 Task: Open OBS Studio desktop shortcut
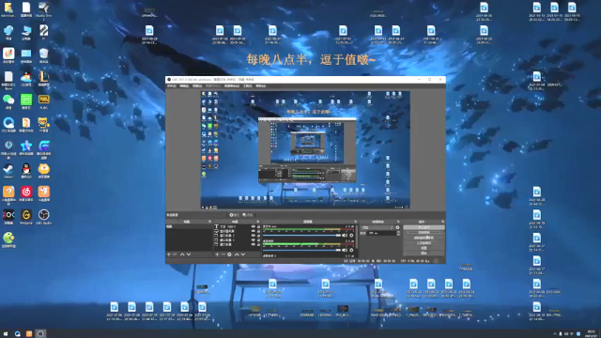(44, 217)
